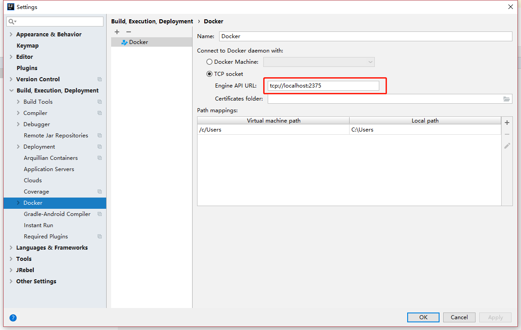Click the OK button
The height and width of the screenshot is (330, 521).
(423, 317)
